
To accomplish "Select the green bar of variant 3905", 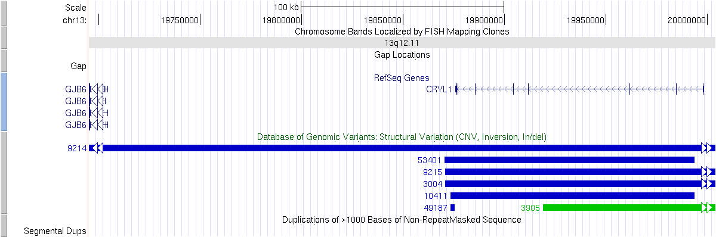I will (628, 207).
